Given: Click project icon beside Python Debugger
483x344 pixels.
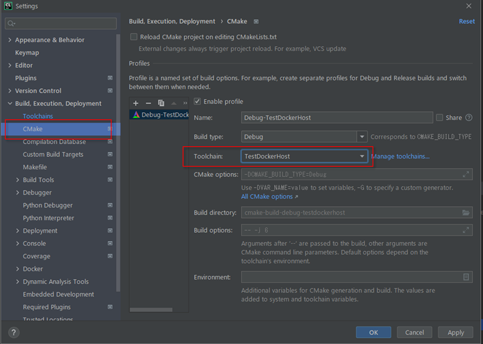Looking at the screenshot, I should point(110,205).
